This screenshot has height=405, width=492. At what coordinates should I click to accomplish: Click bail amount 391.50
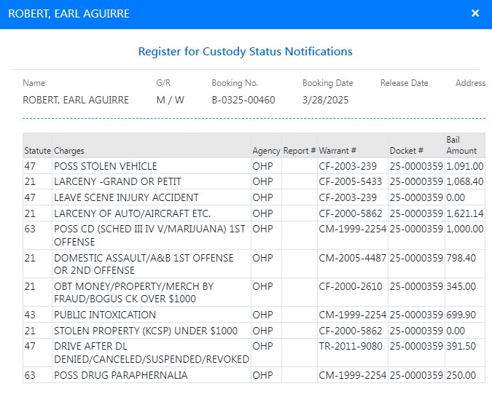point(461,347)
